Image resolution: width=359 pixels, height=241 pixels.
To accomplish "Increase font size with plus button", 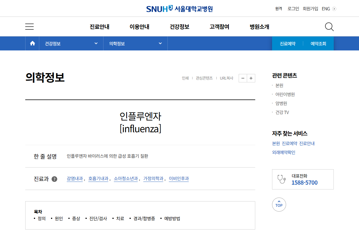I will click(251, 78).
